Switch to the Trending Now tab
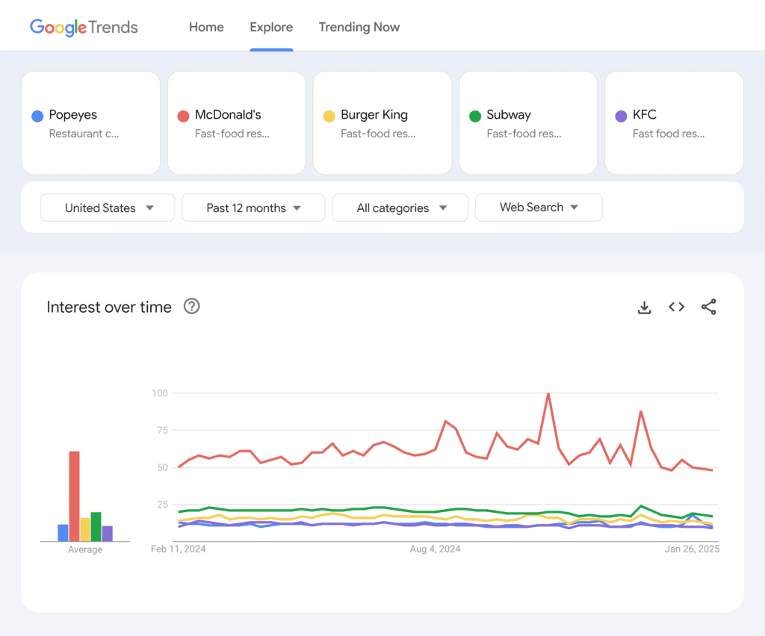 click(x=359, y=28)
